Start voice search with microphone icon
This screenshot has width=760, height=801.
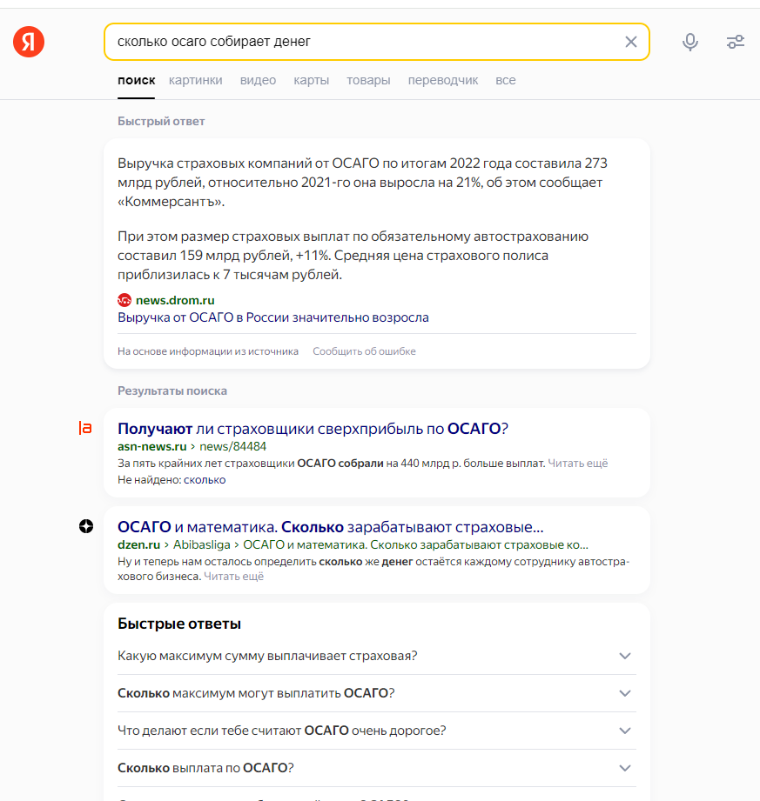(x=690, y=42)
